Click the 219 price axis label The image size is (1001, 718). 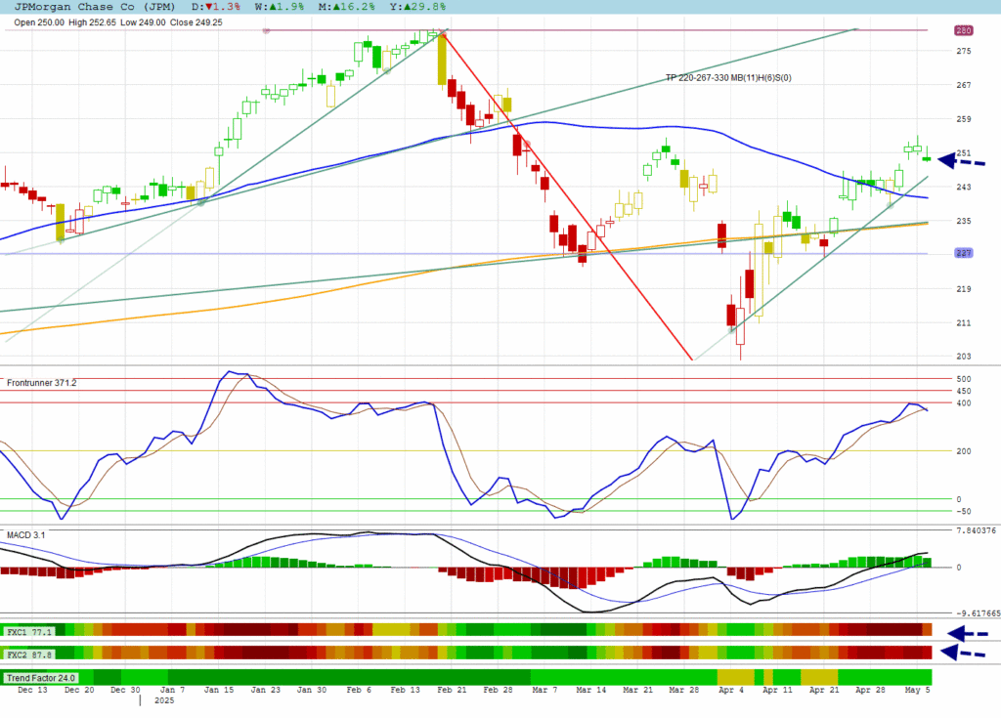pos(963,289)
